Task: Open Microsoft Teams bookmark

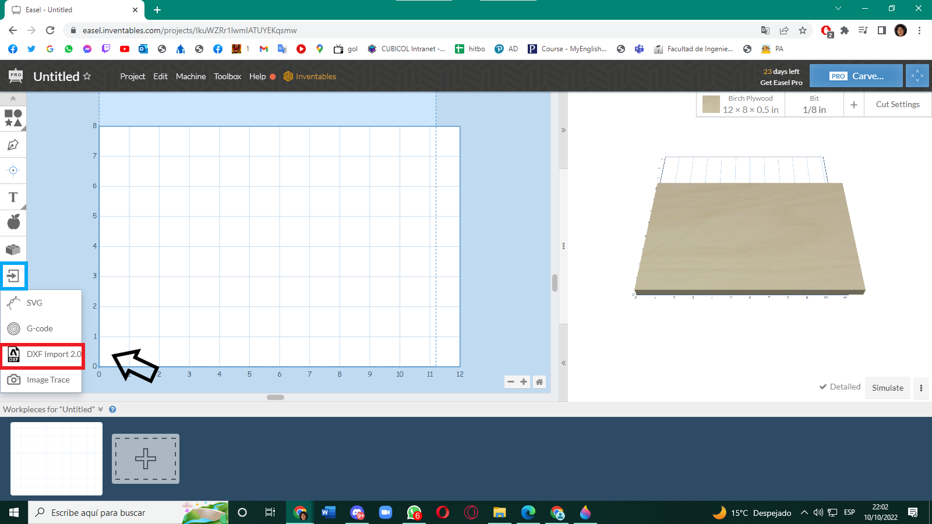Action: 640,49
